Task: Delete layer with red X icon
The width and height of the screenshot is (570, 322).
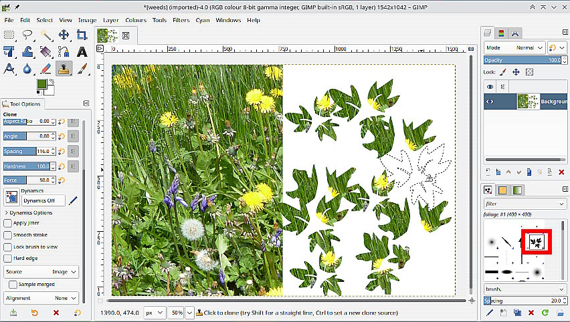Action: click(x=561, y=172)
